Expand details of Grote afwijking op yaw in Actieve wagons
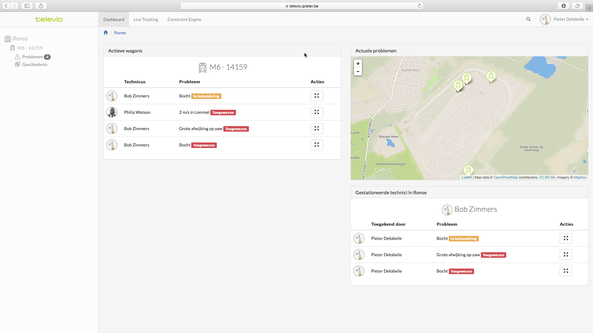 tap(317, 129)
